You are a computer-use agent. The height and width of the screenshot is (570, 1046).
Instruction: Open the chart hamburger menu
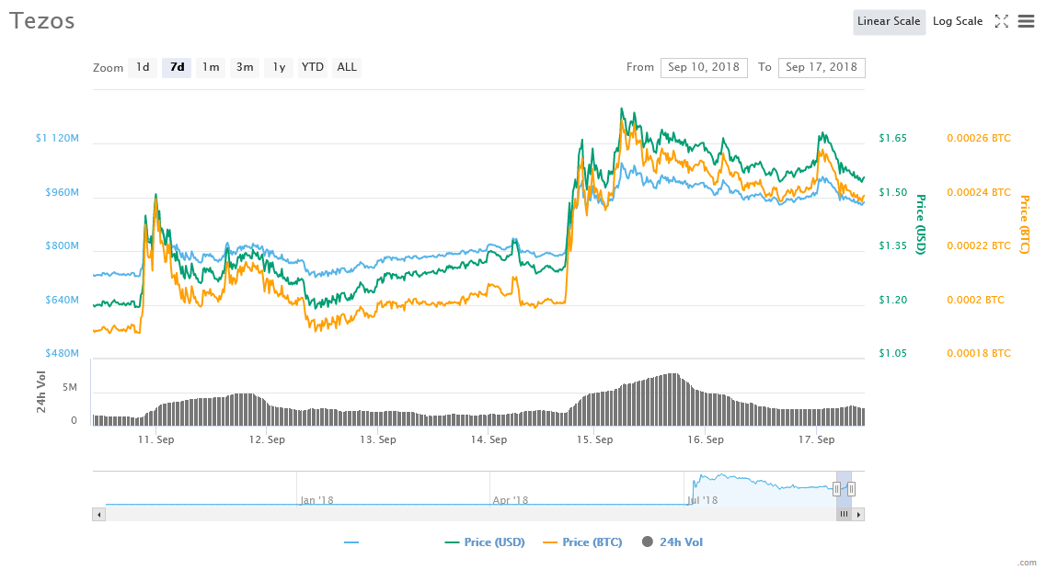point(1026,21)
